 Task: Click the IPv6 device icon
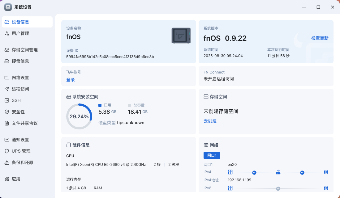coord(230,188)
